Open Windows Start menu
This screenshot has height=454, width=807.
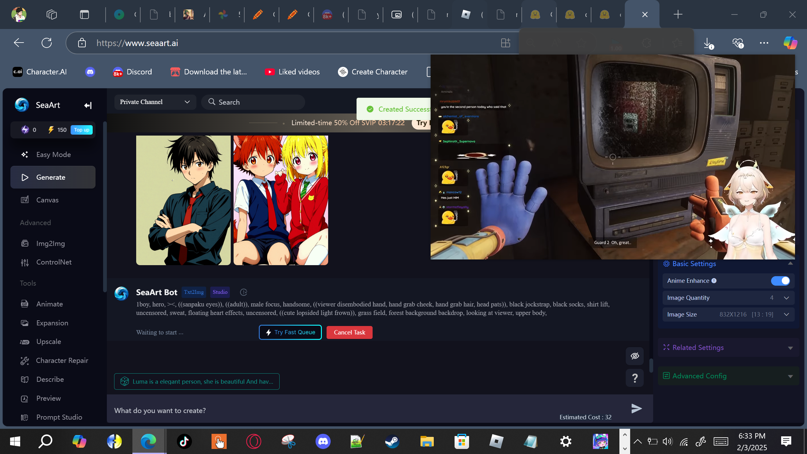click(x=15, y=441)
